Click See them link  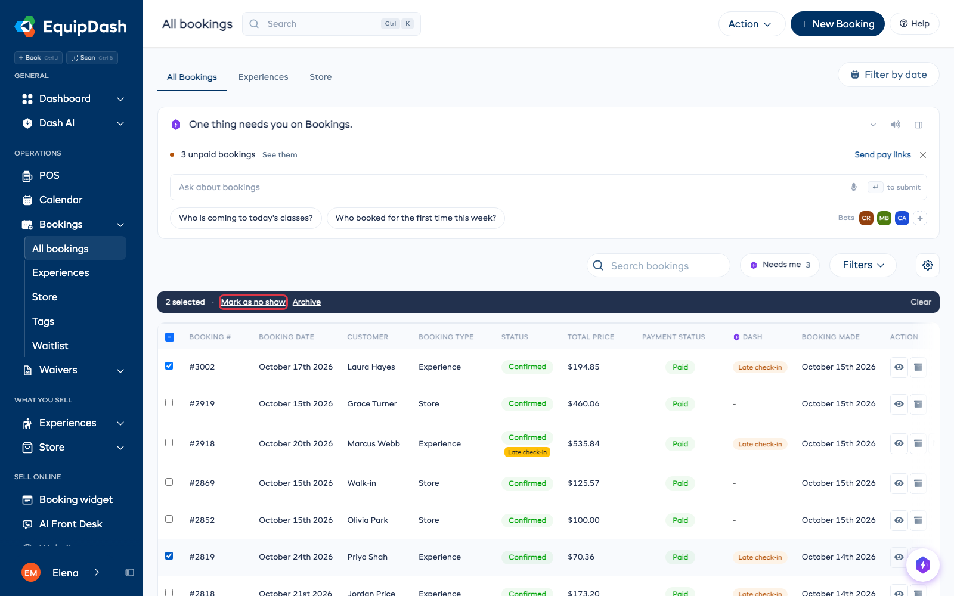click(280, 155)
